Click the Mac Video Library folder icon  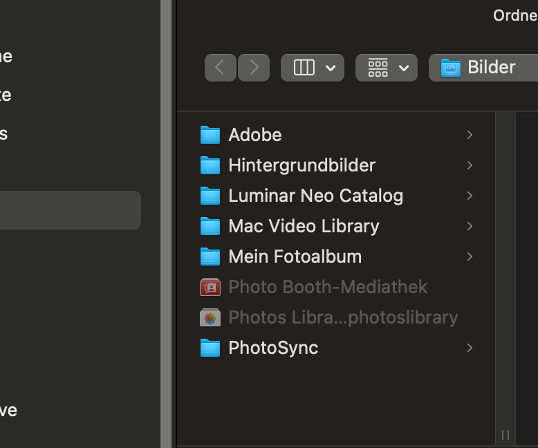[x=210, y=226]
